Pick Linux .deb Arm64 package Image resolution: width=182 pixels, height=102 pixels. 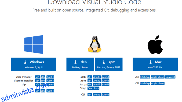click(x=105, y=77)
